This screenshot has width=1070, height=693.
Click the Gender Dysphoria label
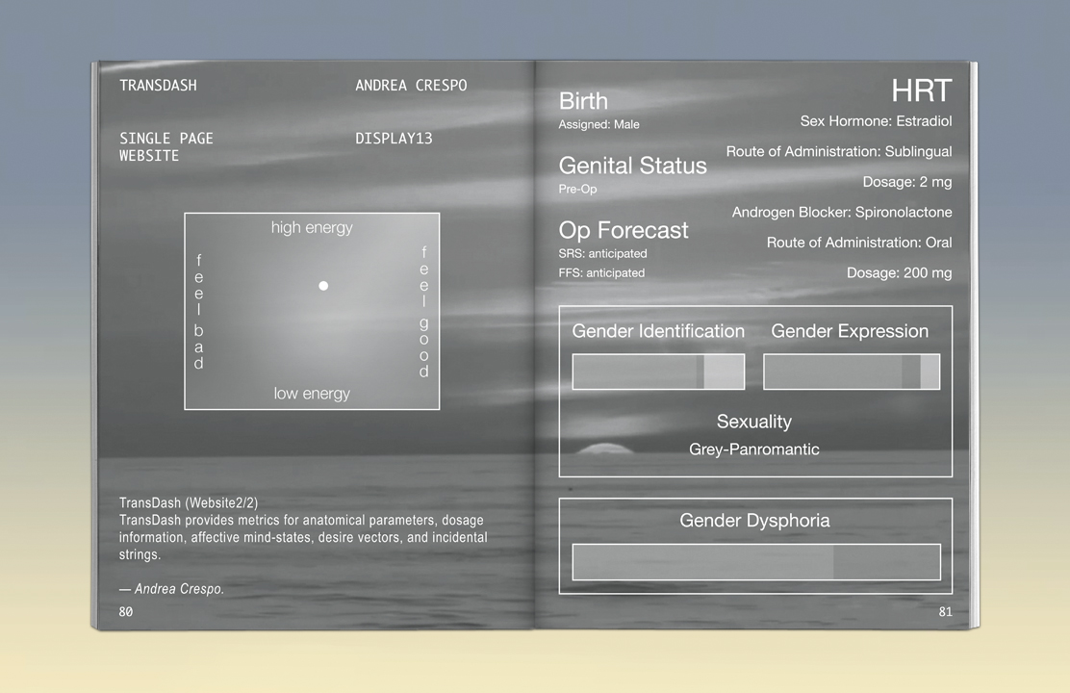754,521
